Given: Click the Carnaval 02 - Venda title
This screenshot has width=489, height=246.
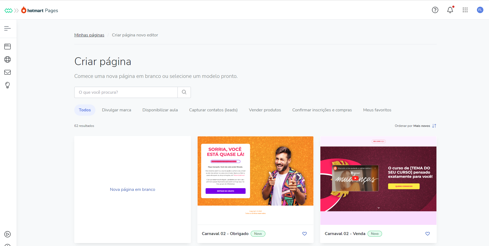Looking at the screenshot, I should pyautogui.click(x=345, y=234).
